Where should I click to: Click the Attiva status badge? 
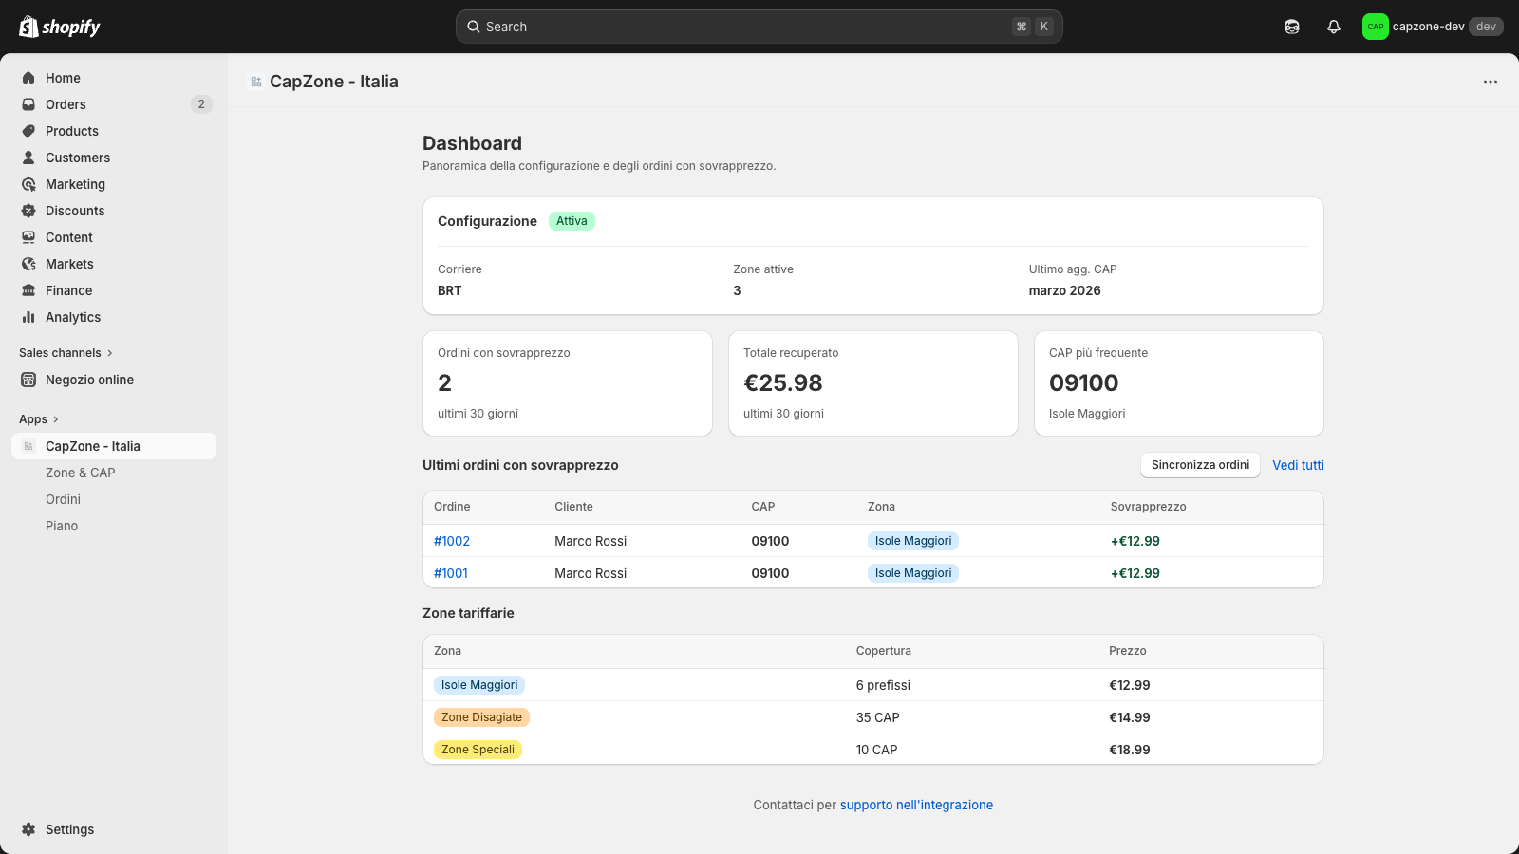tap(572, 221)
